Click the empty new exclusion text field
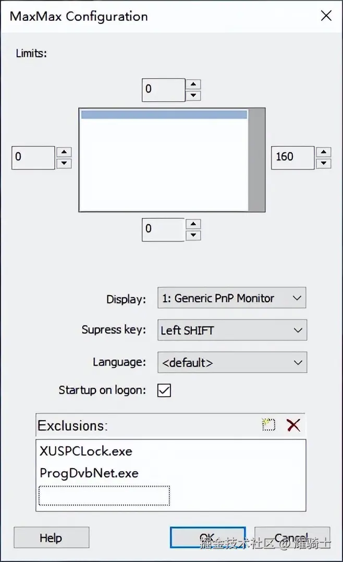This screenshot has height=562, width=343. point(104,495)
